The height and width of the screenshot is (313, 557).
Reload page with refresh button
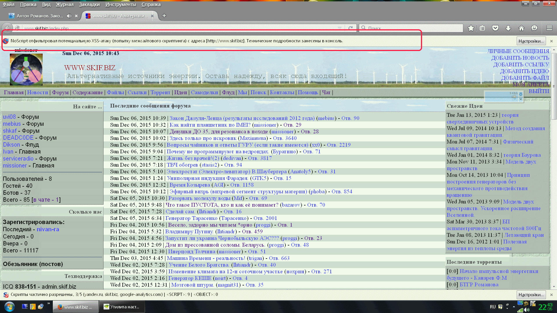point(351,28)
